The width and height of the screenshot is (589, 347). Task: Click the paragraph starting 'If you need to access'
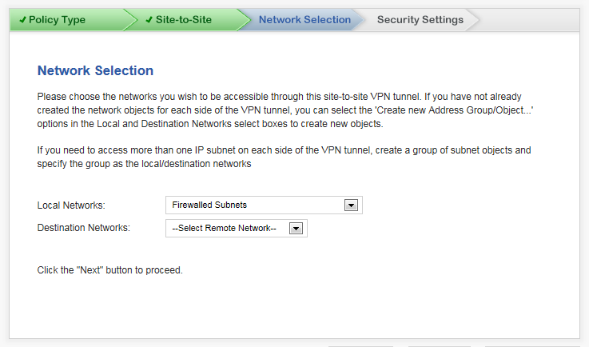click(284, 157)
